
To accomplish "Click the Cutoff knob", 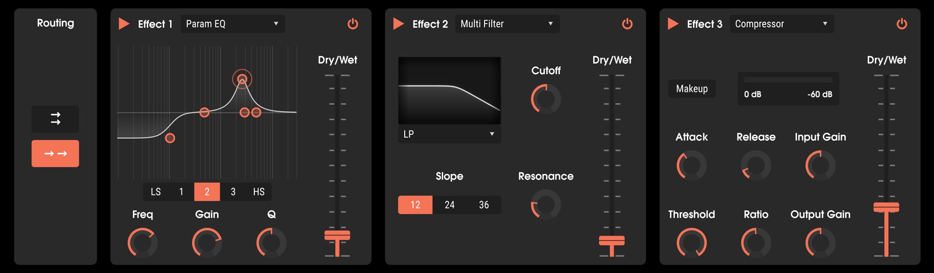I will [546, 99].
